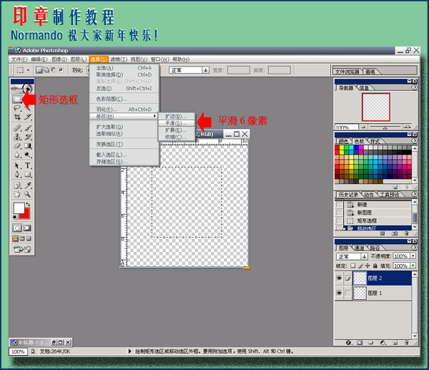429x370 pixels.
Task: Open the tool preset picker arrow
Action: (28, 70)
